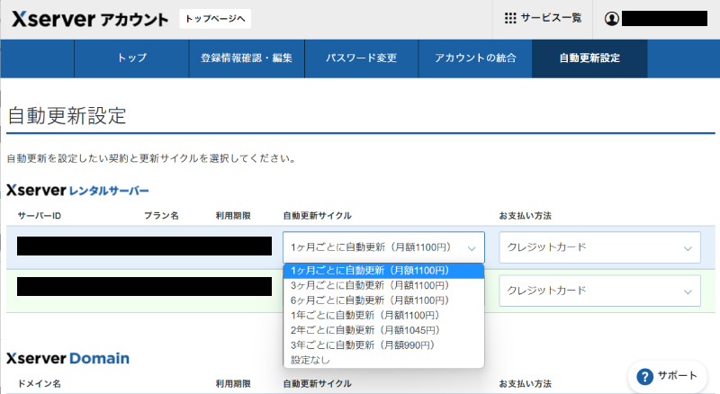Open the アカウントの統合 tab
This screenshot has width=720, height=394.
(x=475, y=58)
